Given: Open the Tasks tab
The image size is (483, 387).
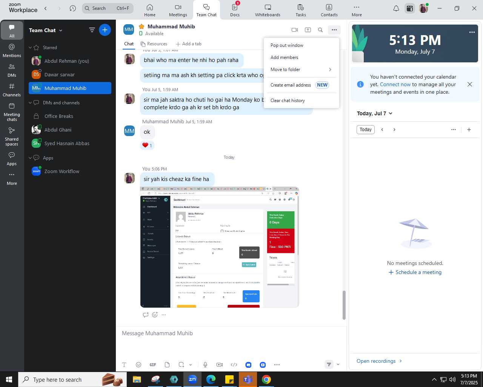Looking at the screenshot, I should 301,10.
